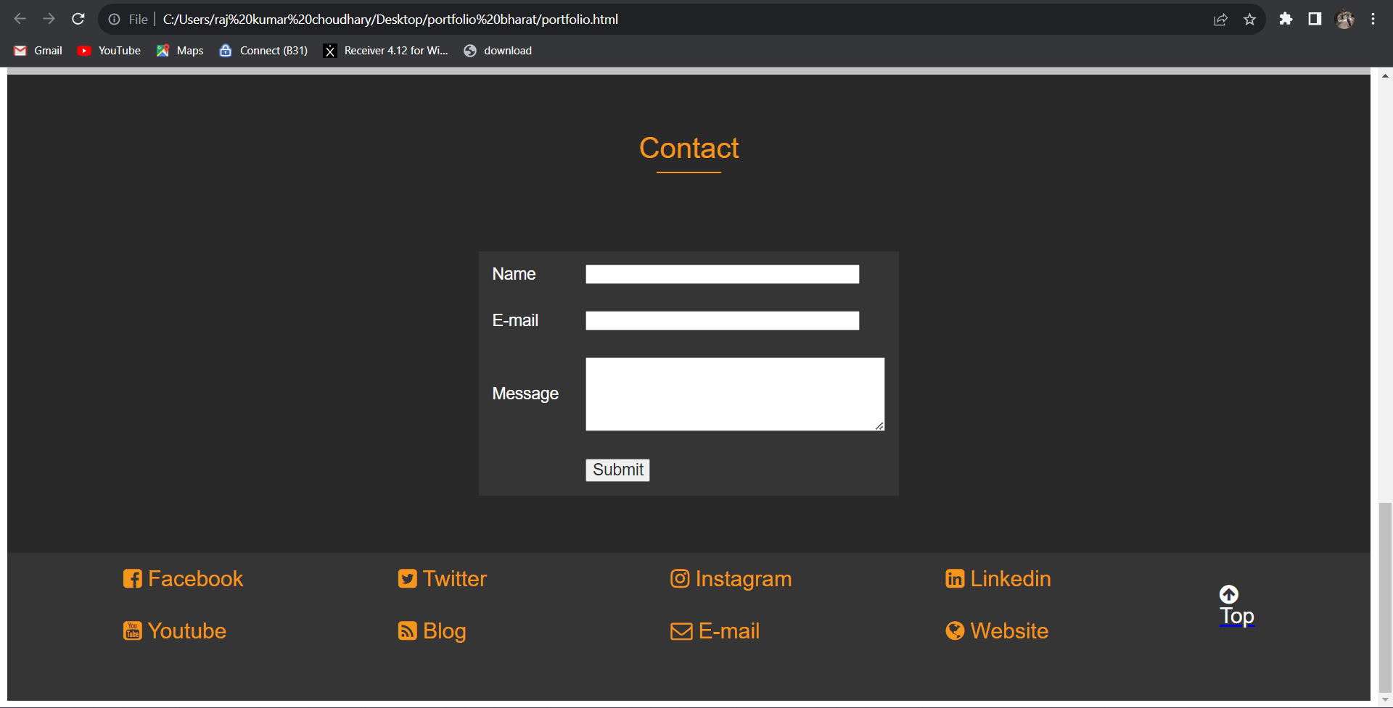Image resolution: width=1393 pixels, height=708 pixels.
Task: Click the Twitter bird icon
Action: click(x=407, y=578)
